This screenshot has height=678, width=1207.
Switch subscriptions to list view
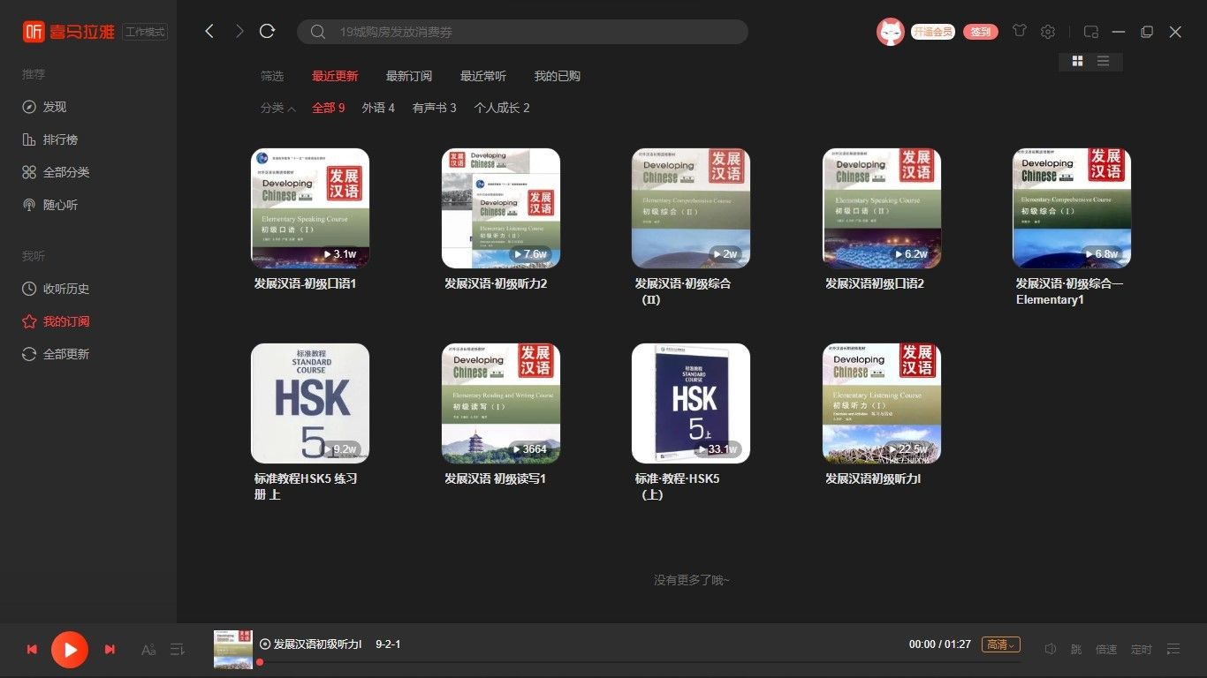[x=1103, y=61]
